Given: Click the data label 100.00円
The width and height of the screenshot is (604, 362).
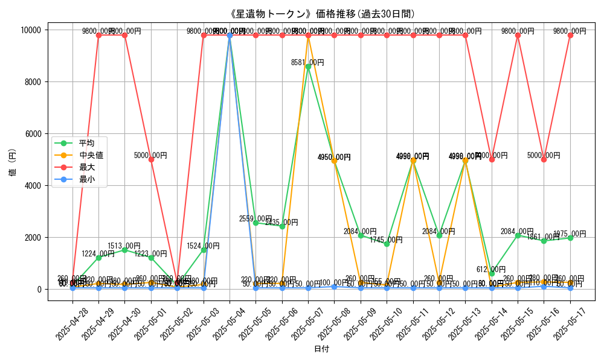Looking at the screenshot, I should pyautogui.click(x=334, y=283).
